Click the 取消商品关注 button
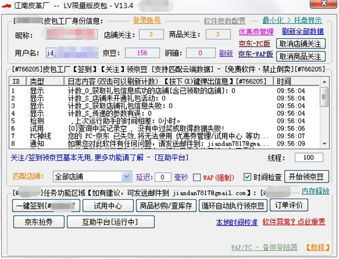339x259 pixels. click(301, 56)
